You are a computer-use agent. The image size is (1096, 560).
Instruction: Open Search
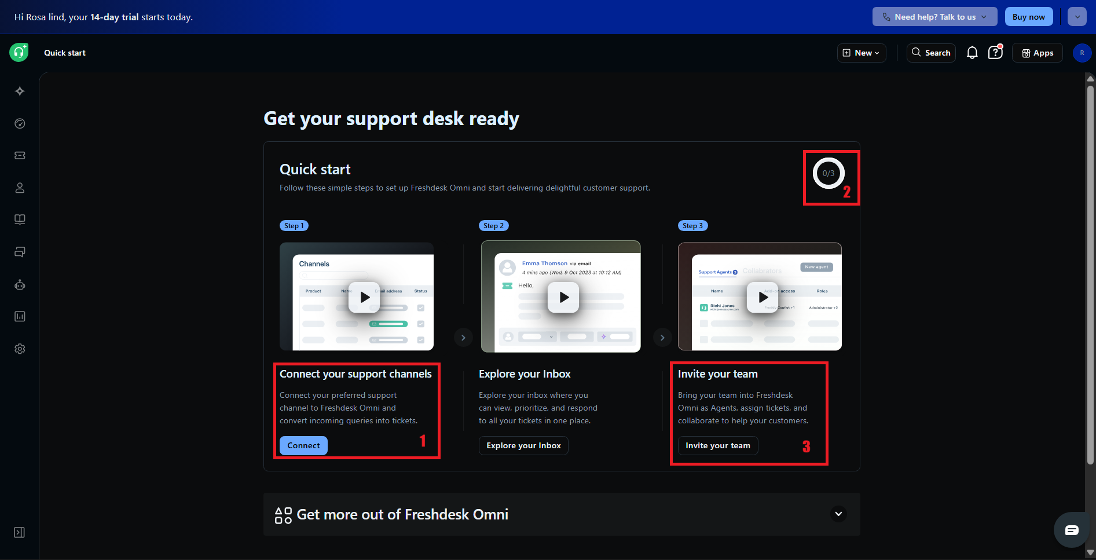click(x=931, y=53)
